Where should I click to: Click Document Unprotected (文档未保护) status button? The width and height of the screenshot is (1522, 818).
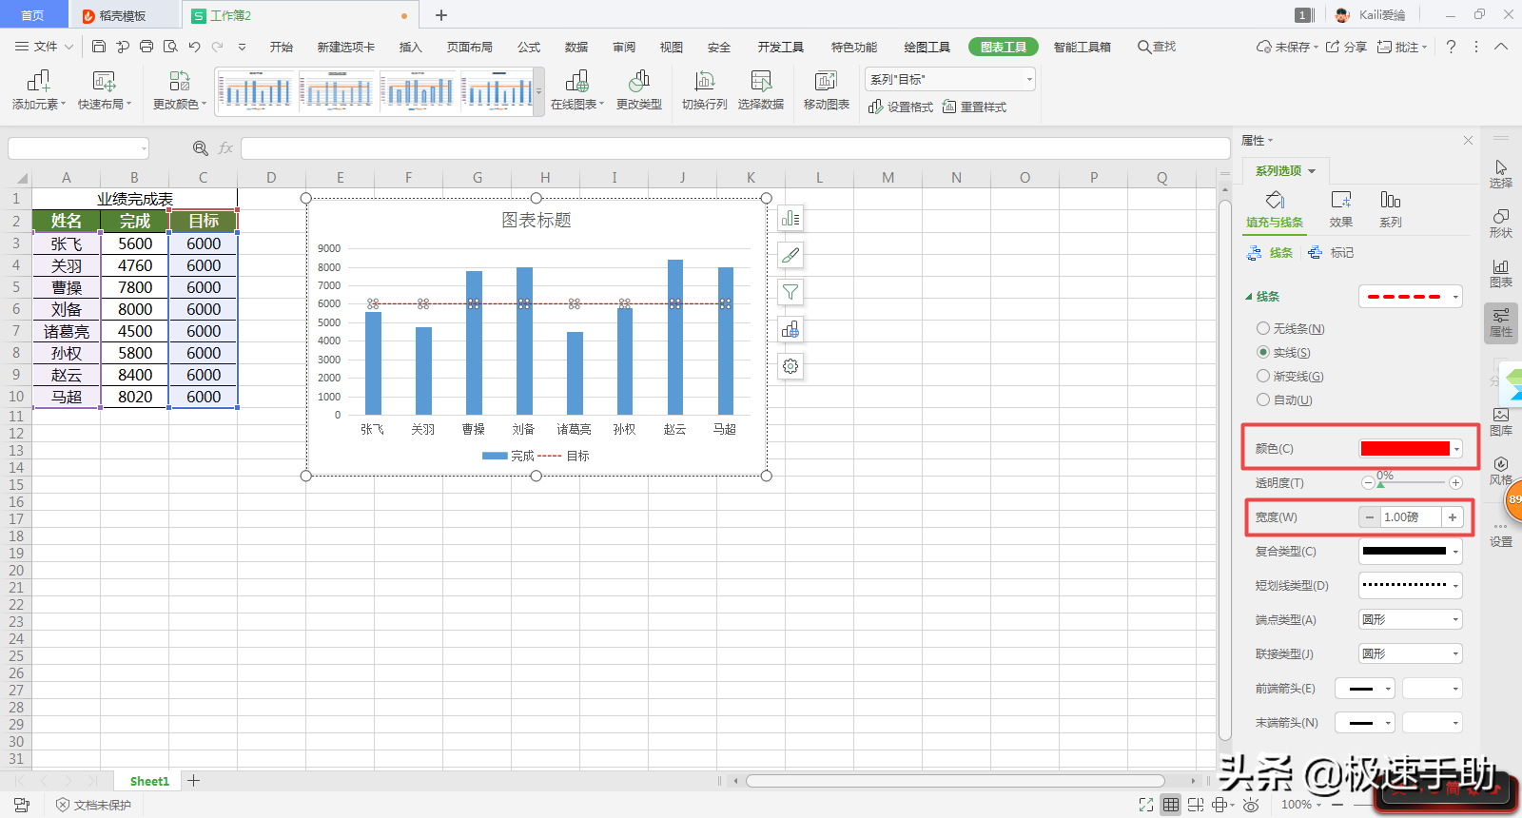point(93,805)
